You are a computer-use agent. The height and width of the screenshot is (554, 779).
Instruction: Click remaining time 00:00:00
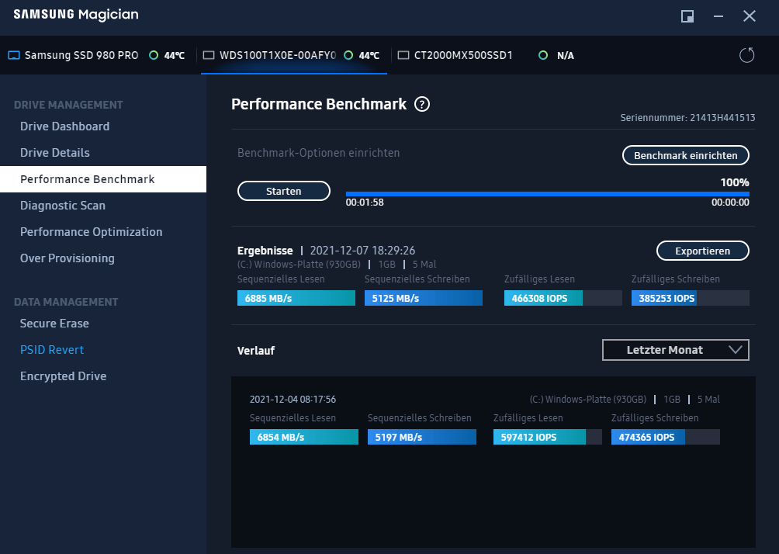click(x=730, y=203)
